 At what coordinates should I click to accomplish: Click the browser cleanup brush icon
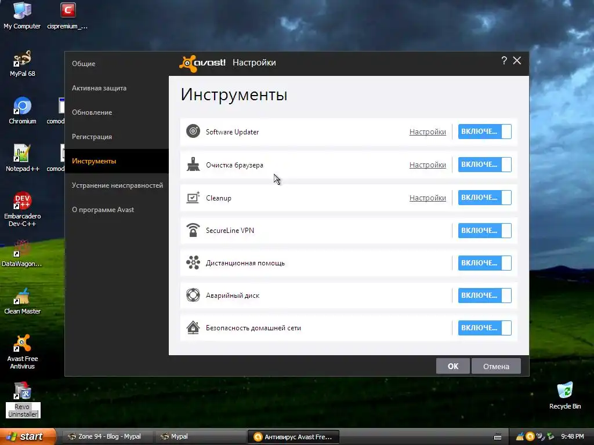[193, 165]
